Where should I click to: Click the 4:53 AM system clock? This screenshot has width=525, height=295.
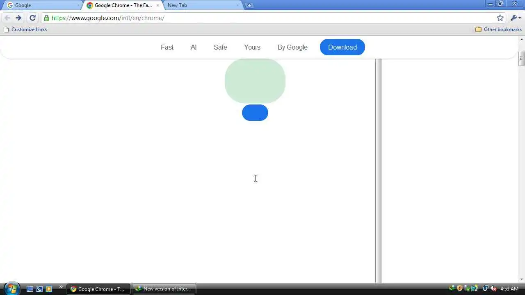(x=509, y=289)
